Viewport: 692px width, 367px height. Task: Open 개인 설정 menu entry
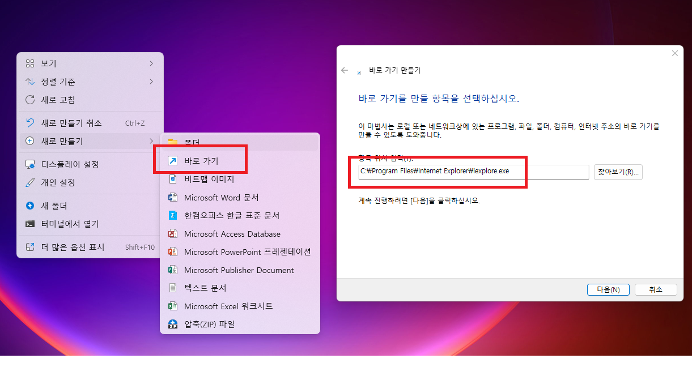pyautogui.click(x=90, y=182)
